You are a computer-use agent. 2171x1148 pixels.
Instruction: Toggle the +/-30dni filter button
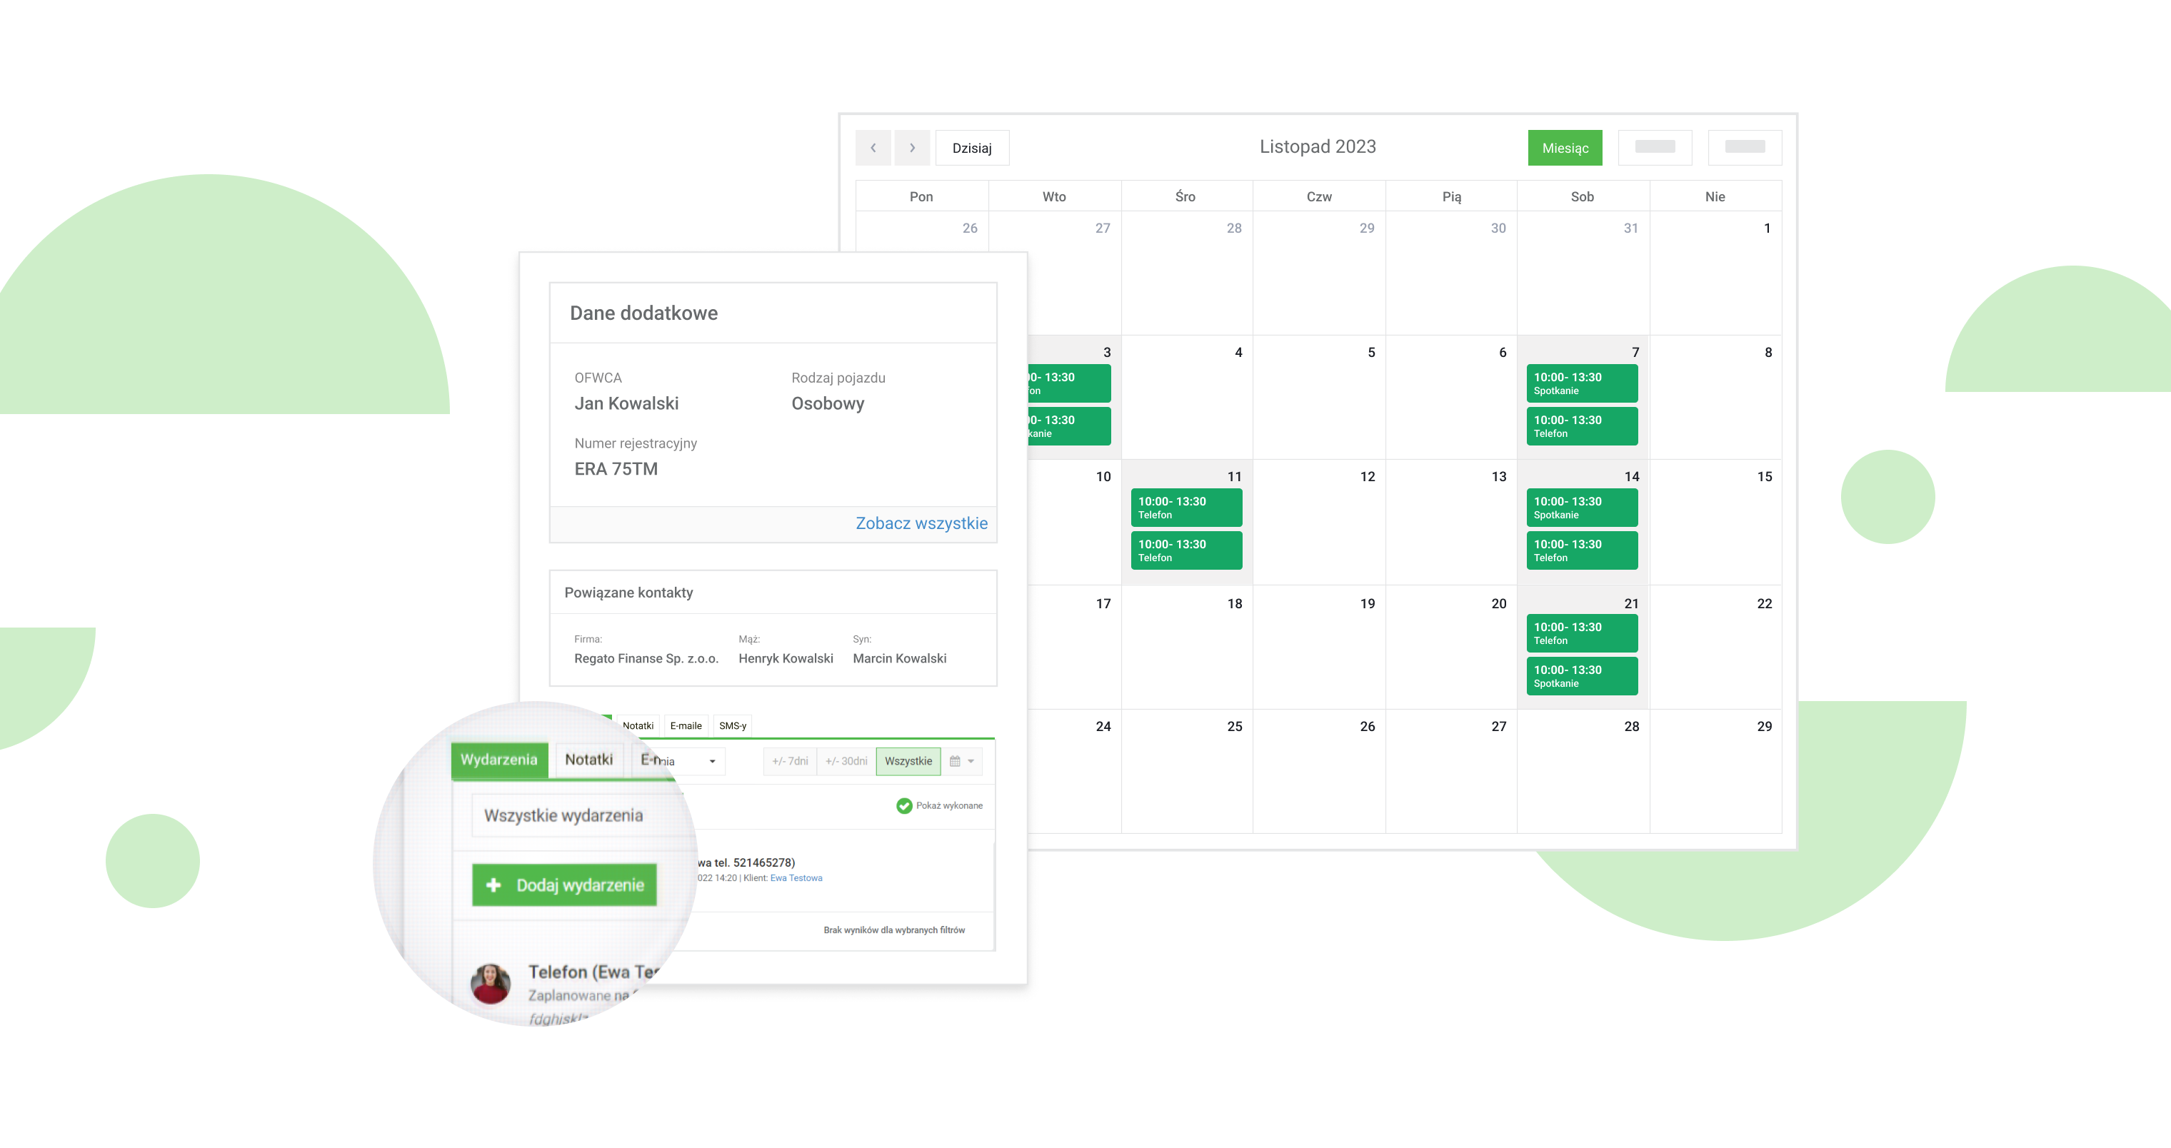843,760
